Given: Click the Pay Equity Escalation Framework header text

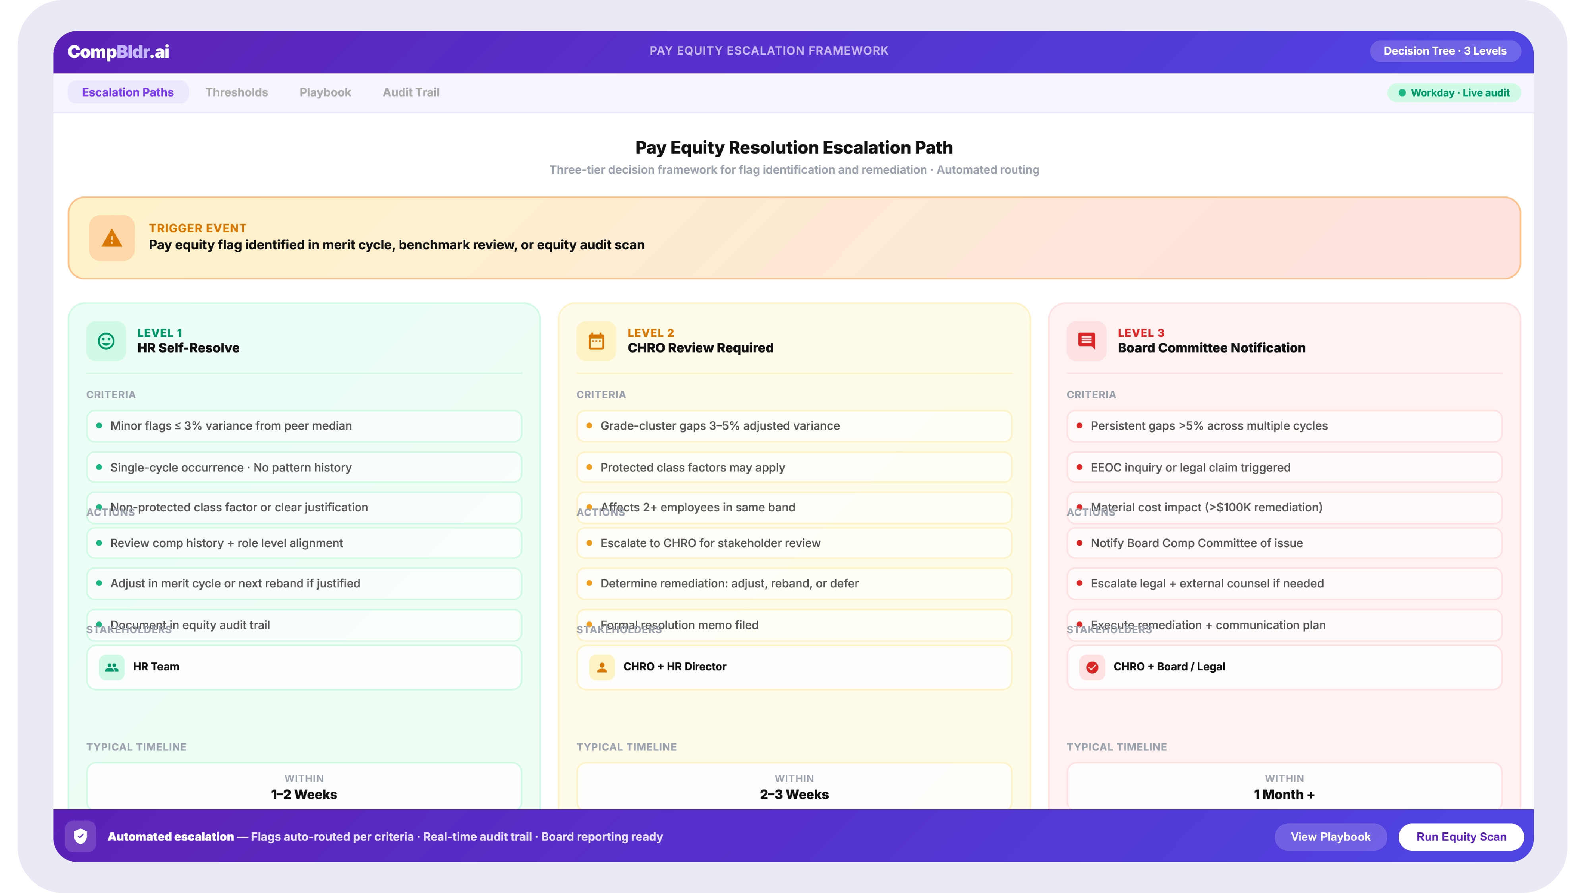Looking at the screenshot, I should pos(769,51).
